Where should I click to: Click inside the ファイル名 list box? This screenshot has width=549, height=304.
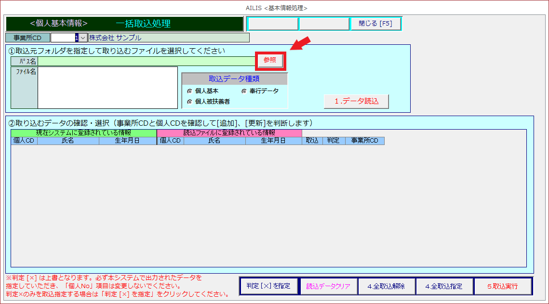(107, 87)
